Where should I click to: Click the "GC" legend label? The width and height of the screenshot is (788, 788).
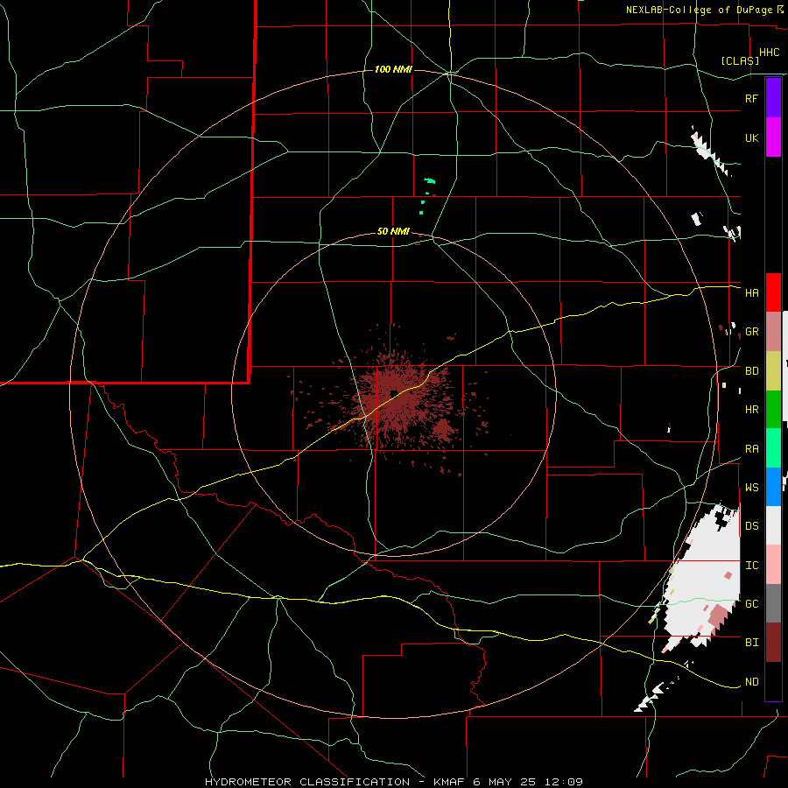click(x=751, y=604)
